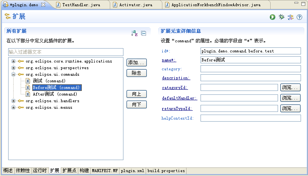The height and width of the screenshot is (176, 308).
Task: Launch Eclipse application in debug mode
Action: coord(282,17)
